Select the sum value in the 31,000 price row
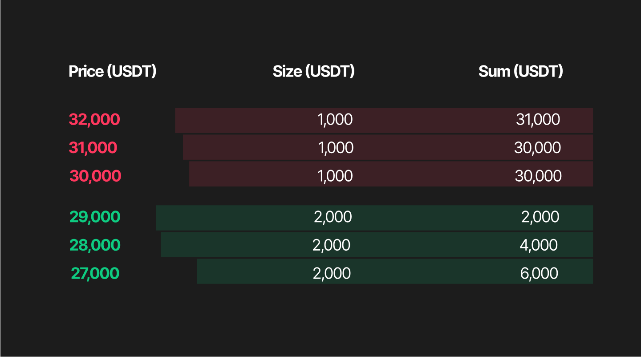The height and width of the screenshot is (357, 641). point(538,148)
